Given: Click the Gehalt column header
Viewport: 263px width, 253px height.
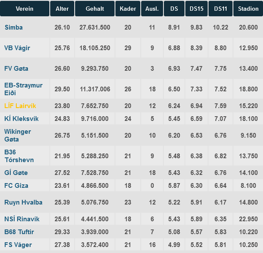Looking at the screenshot, I should [95, 9].
